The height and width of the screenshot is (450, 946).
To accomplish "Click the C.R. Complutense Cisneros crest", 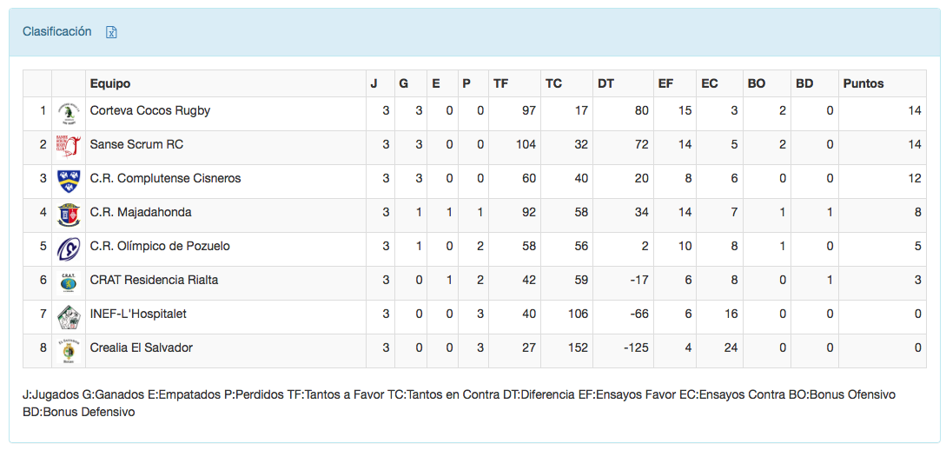I will click(68, 181).
